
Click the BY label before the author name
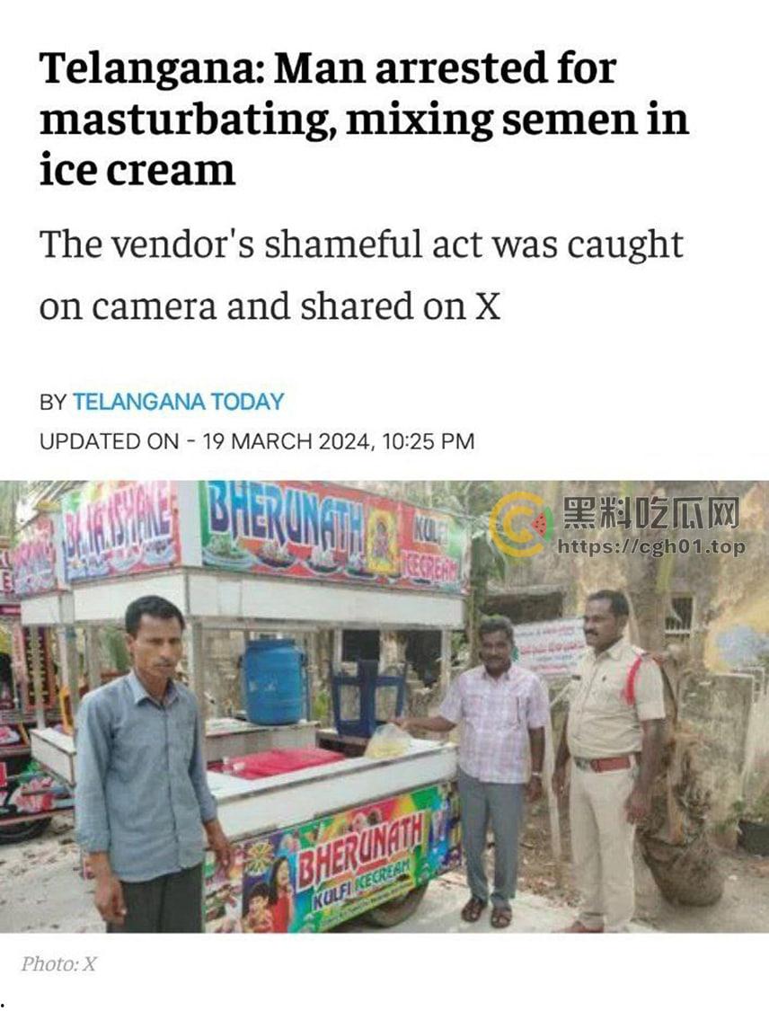click(x=53, y=402)
